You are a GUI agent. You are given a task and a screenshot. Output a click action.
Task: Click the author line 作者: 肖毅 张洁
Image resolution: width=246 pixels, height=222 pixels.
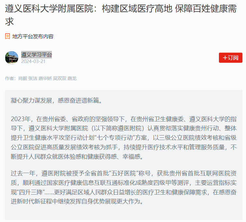41,78
